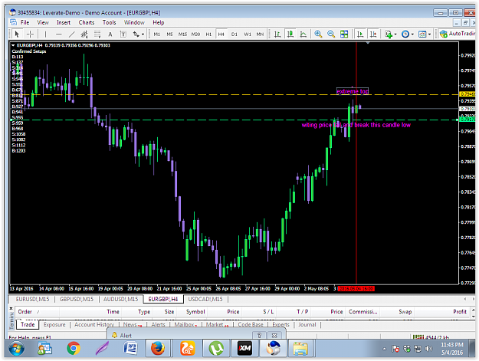Open the Help menu
Screen dimensions: 479x361
(158, 22)
